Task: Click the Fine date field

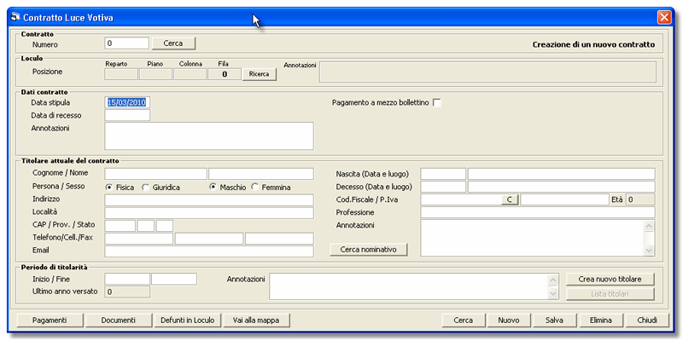Action: 174,280
